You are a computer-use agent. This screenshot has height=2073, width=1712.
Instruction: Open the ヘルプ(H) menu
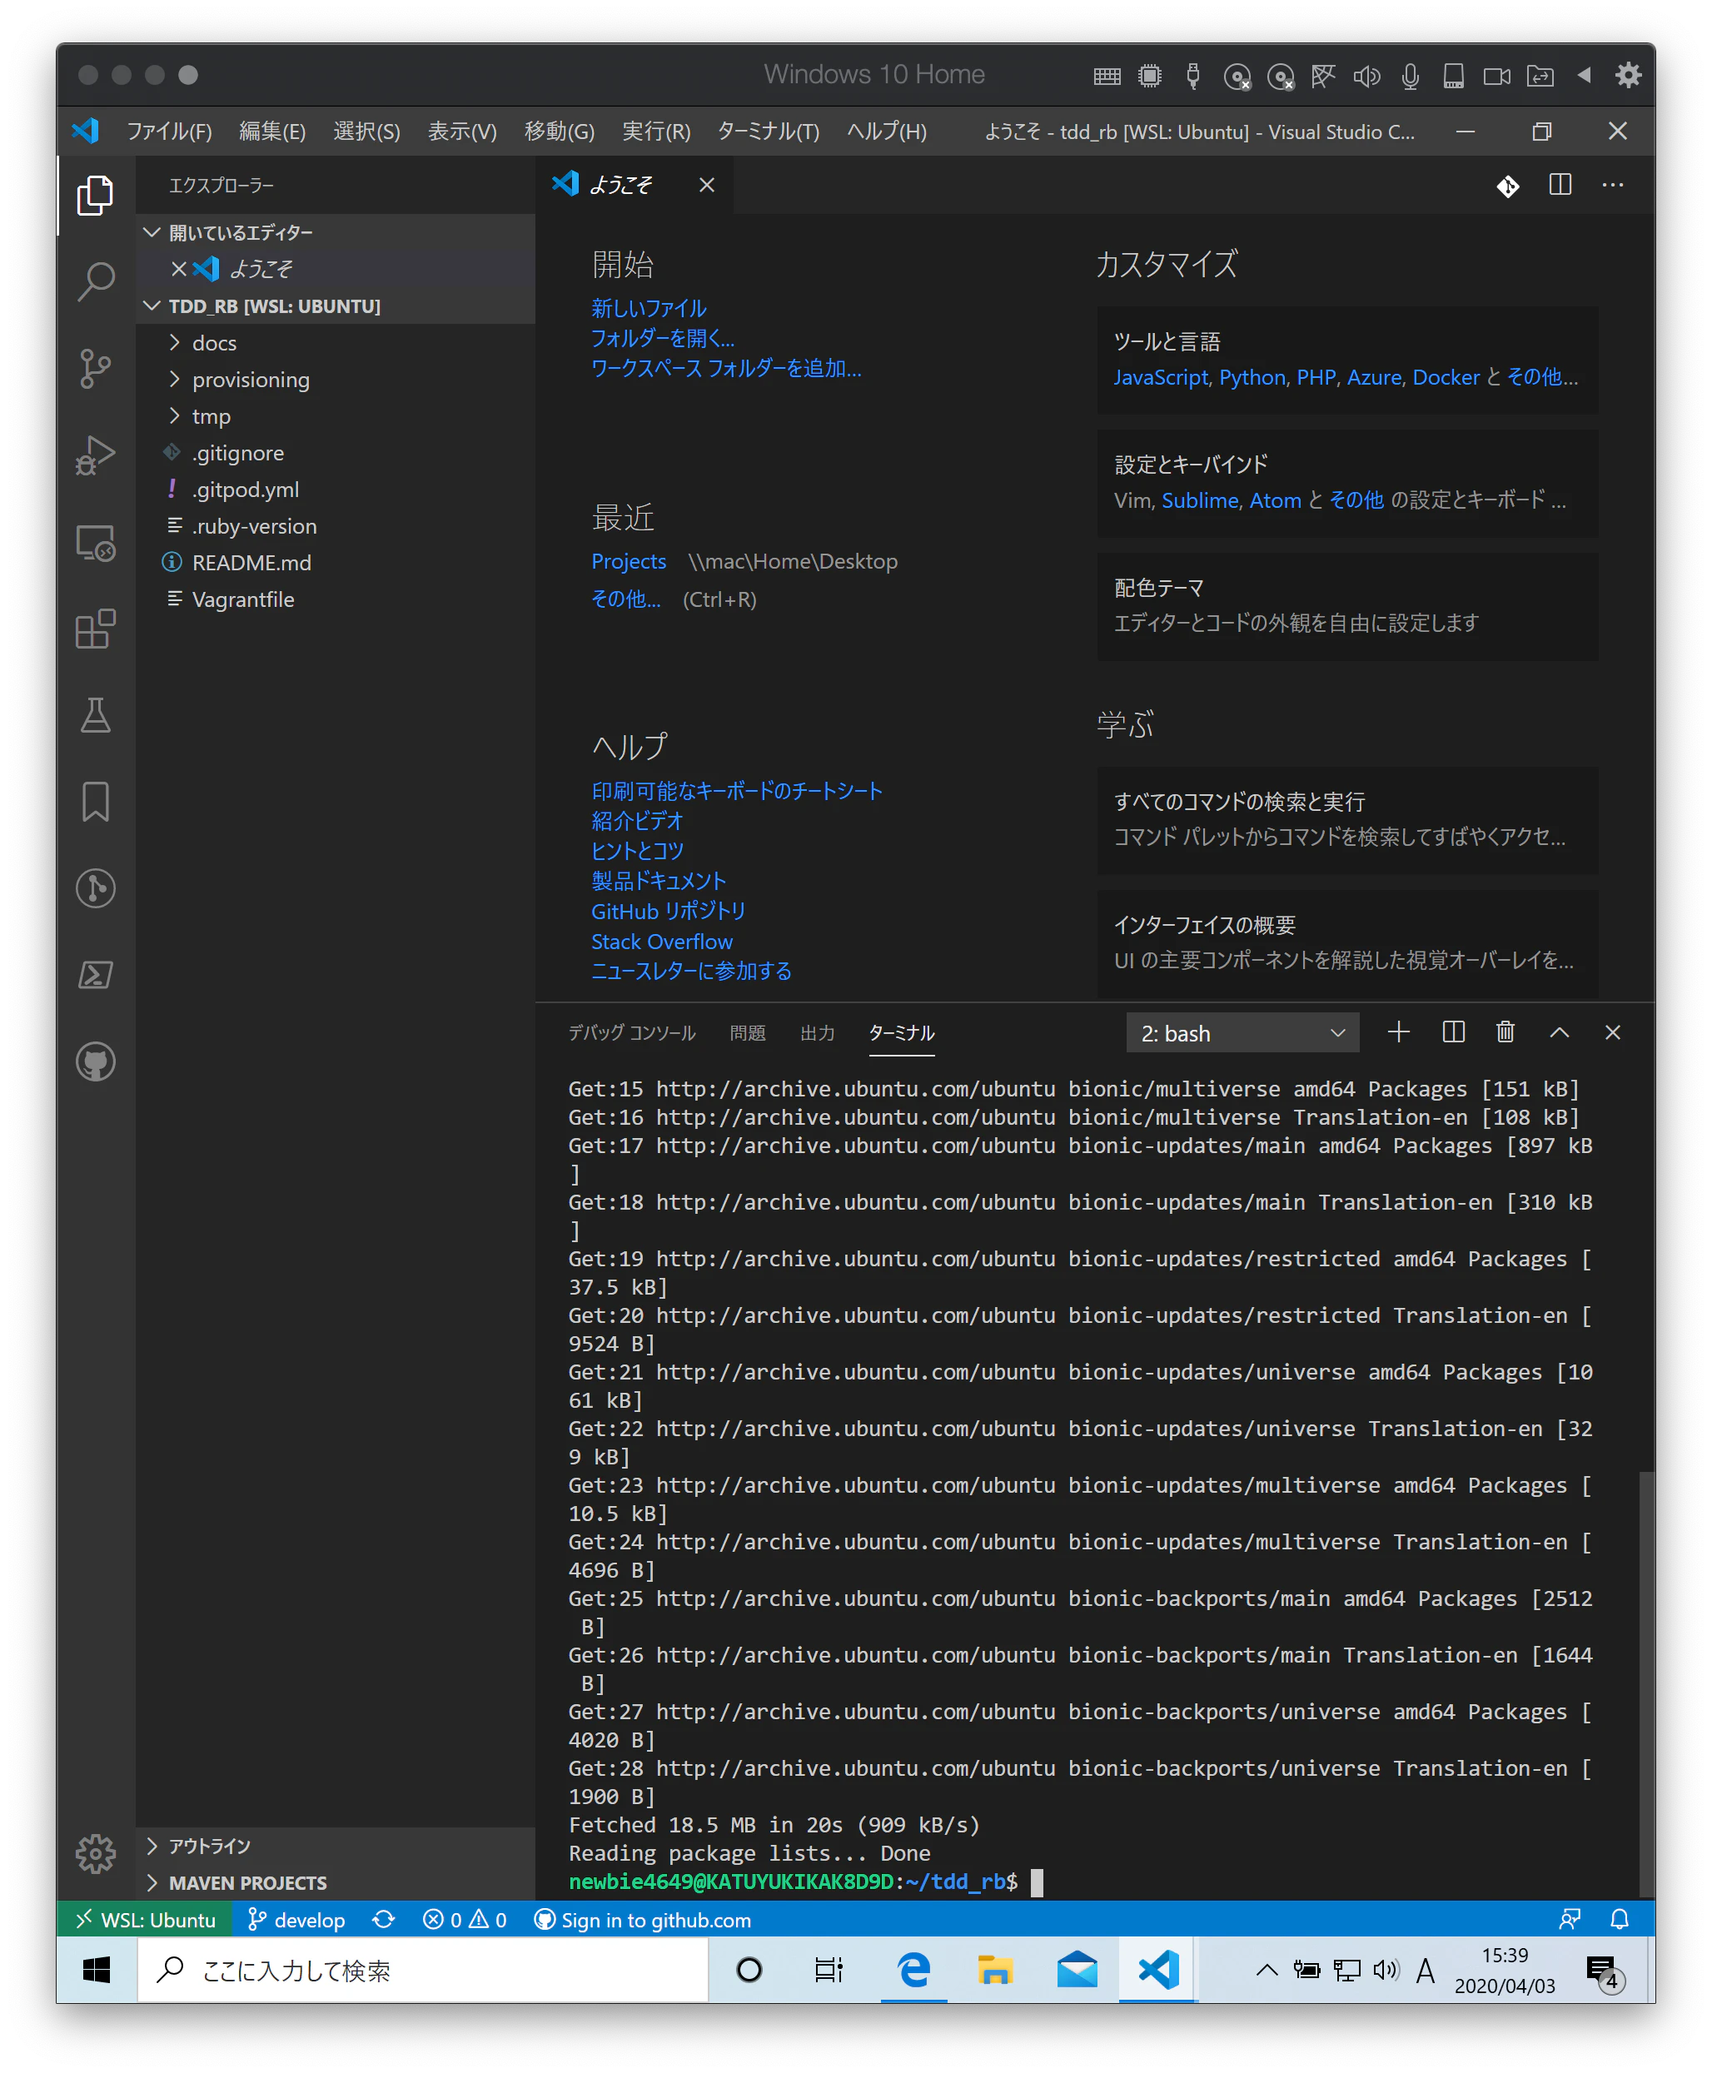(887, 131)
